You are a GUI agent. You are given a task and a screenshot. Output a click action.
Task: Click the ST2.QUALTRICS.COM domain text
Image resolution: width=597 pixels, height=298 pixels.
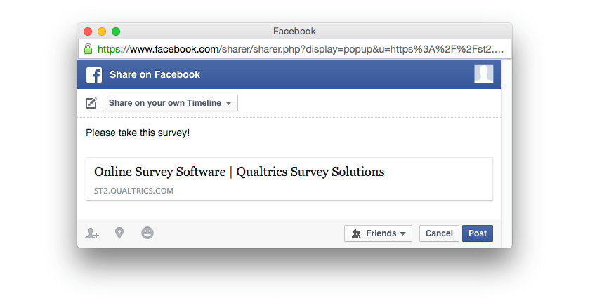(x=133, y=191)
